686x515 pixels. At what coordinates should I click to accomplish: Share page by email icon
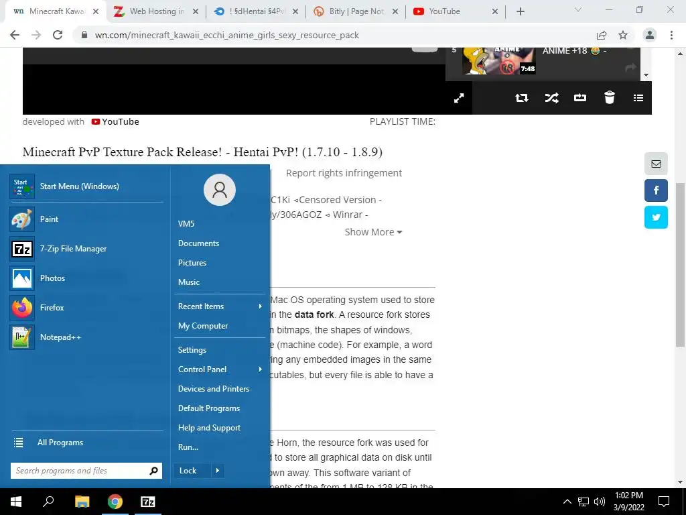[656, 164]
